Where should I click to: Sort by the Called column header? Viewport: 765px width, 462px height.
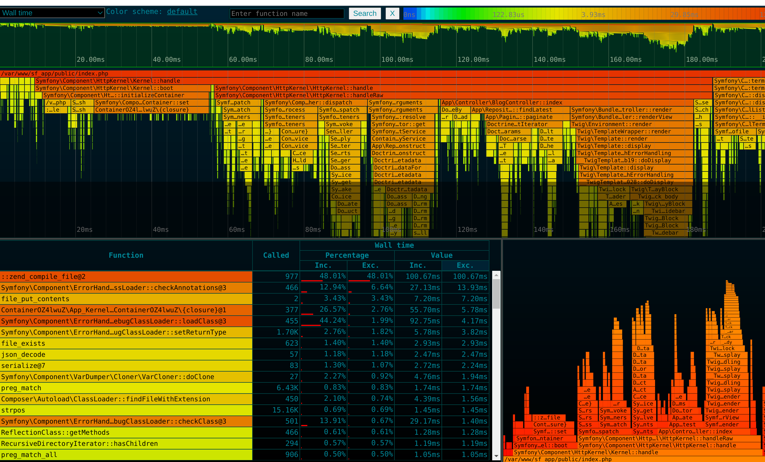(276, 255)
